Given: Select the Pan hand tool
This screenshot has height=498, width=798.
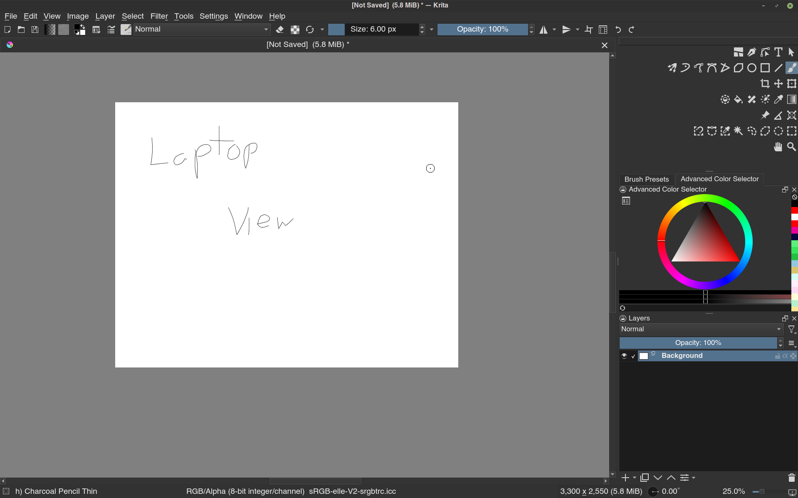Looking at the screenshot, I should click(x=778, y=147).
